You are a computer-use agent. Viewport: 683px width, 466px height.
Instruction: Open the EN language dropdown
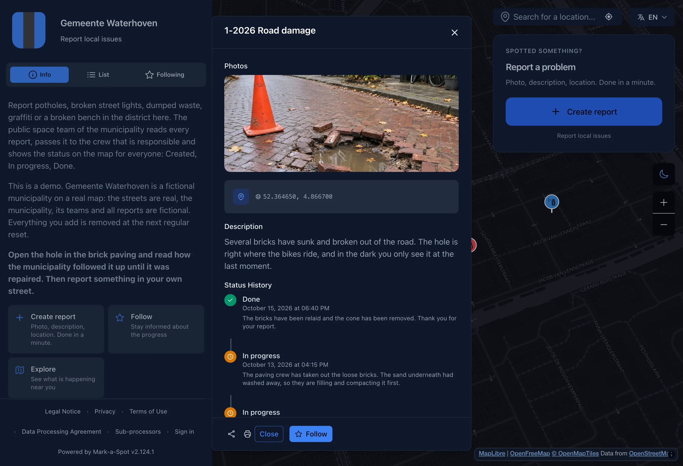pos(652,17)
